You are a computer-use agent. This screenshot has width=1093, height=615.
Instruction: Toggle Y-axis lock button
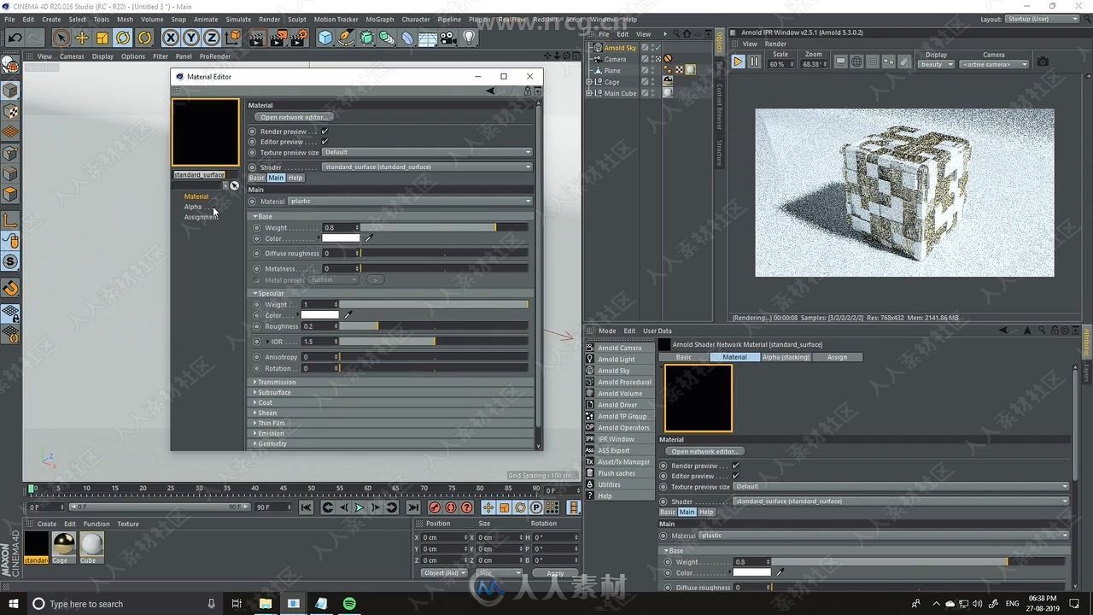pos(191,38)
